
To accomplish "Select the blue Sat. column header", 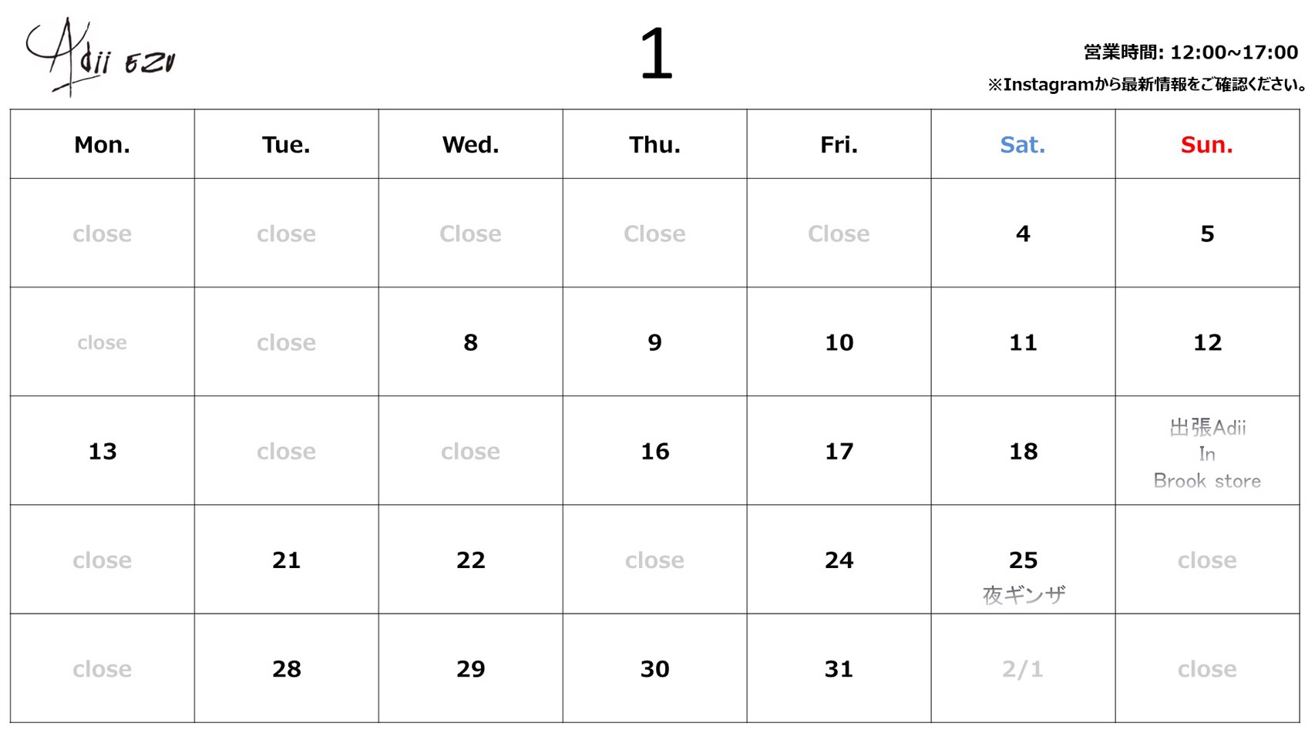I will pos(1023,144).
